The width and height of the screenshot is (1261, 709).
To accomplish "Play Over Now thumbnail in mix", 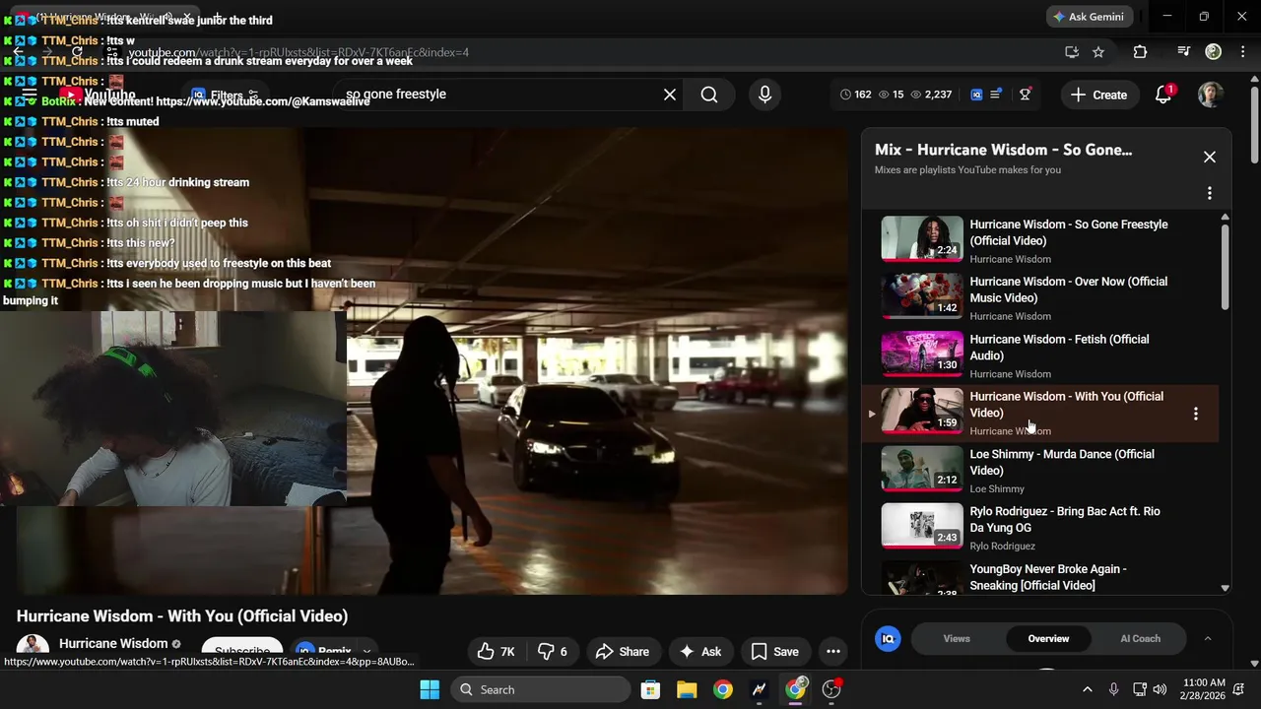I will pos(922,295).
